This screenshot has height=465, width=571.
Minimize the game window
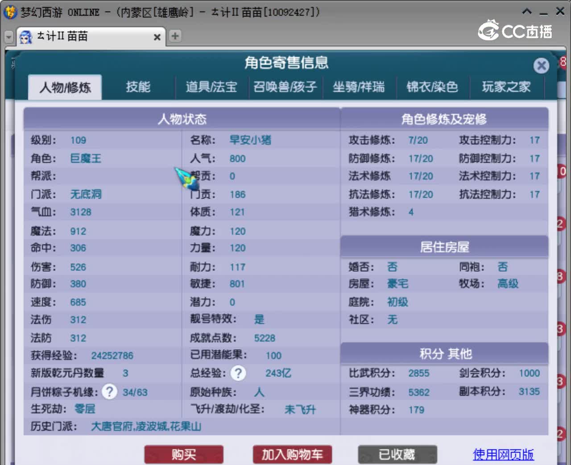543,13
